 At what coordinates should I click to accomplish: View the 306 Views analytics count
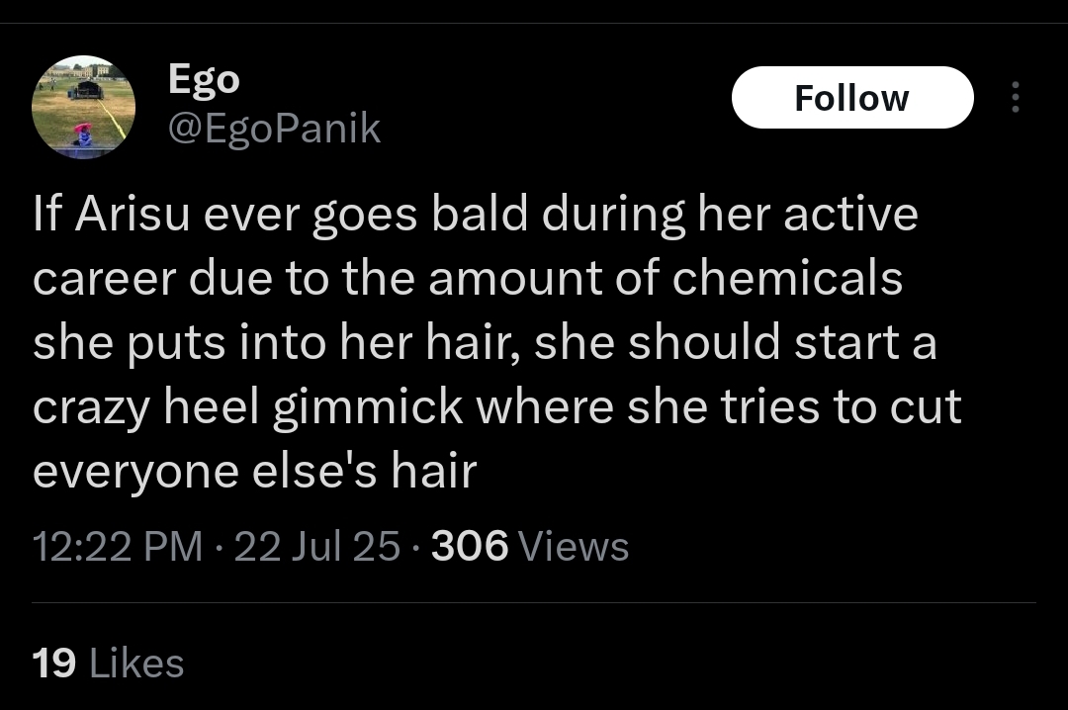tap(530, 546)
